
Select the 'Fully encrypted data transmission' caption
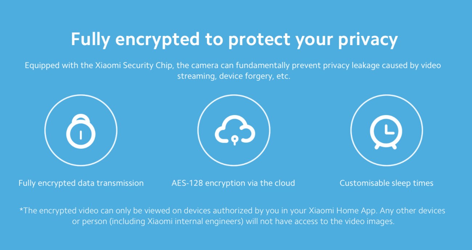(81, 183)
